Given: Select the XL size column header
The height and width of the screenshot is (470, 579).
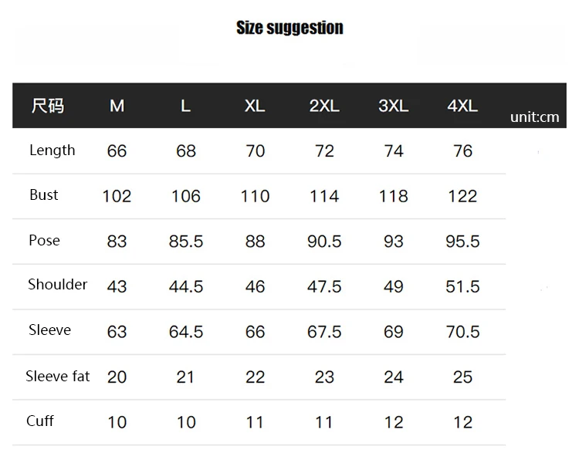Looking at the screenshot, I should [255, 106].
